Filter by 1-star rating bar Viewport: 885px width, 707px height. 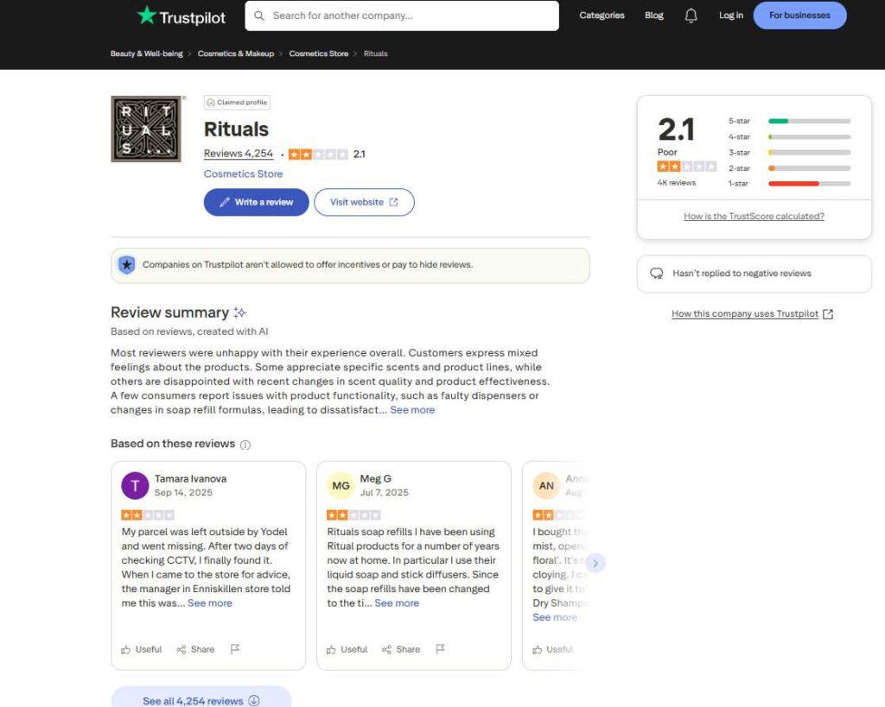809,183
